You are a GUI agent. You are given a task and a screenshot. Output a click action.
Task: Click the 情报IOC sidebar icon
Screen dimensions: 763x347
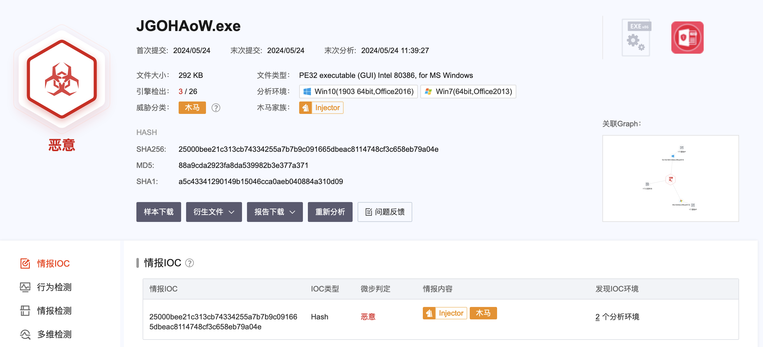click(x=25, y=264)
